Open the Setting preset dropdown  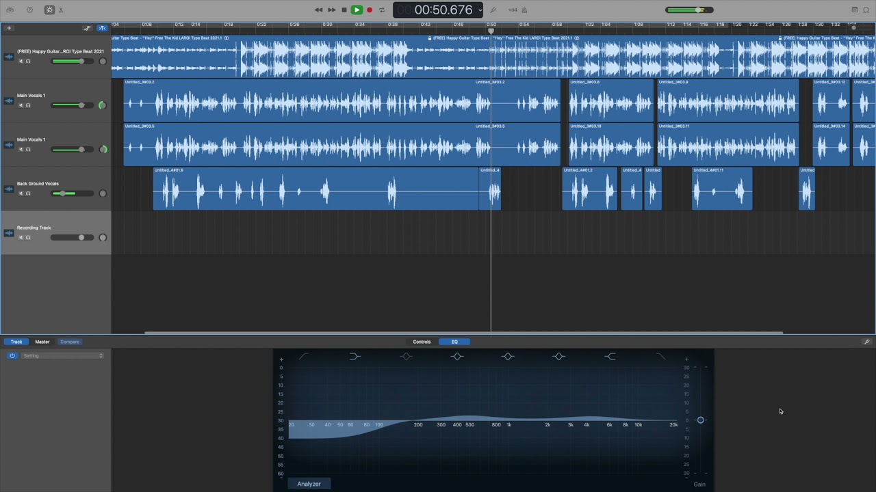tap(62, 356)
